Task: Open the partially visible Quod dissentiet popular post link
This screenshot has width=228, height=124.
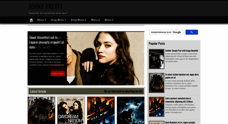Action: [180, 123]
